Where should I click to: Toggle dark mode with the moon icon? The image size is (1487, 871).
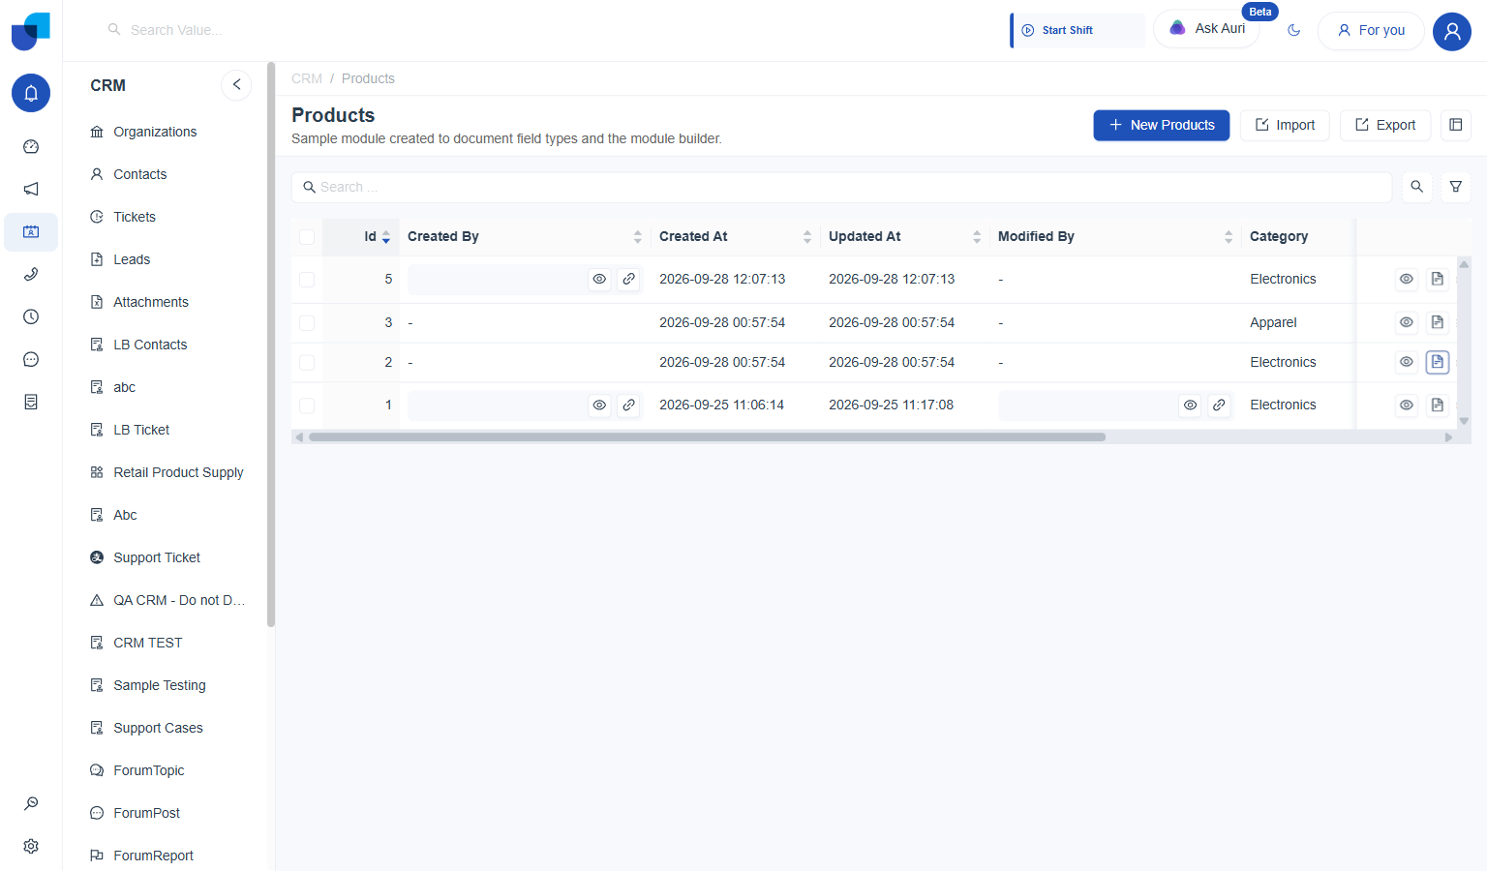(1293, 31)
